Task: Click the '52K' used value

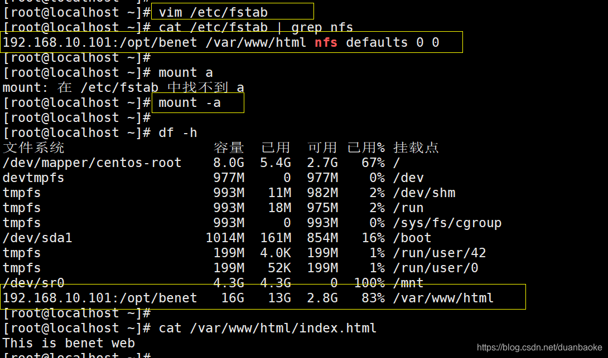Action: coord(279,268)
